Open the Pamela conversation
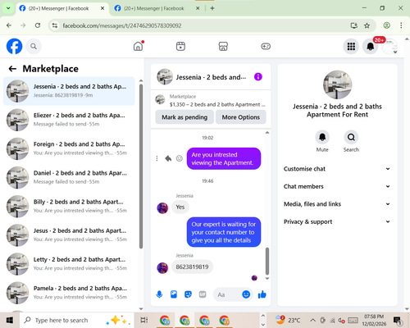The image size is (410, 328). 69,293
